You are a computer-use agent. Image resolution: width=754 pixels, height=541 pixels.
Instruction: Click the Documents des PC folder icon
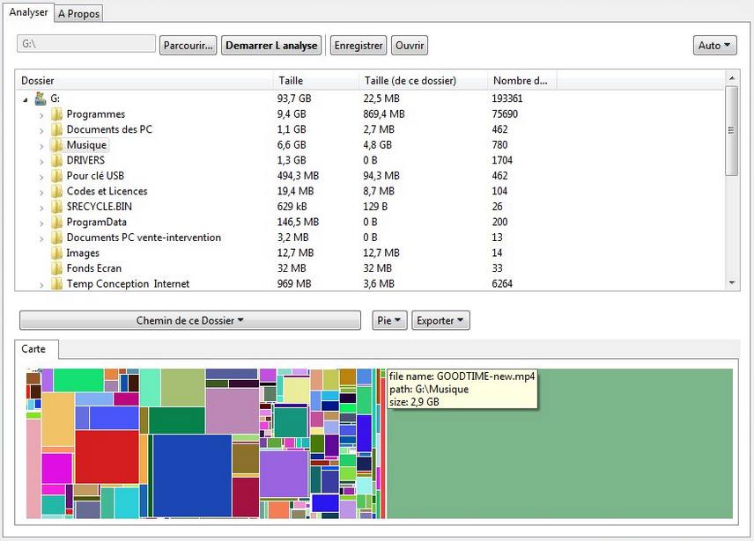pyautogui.click(x=56, y=129)
